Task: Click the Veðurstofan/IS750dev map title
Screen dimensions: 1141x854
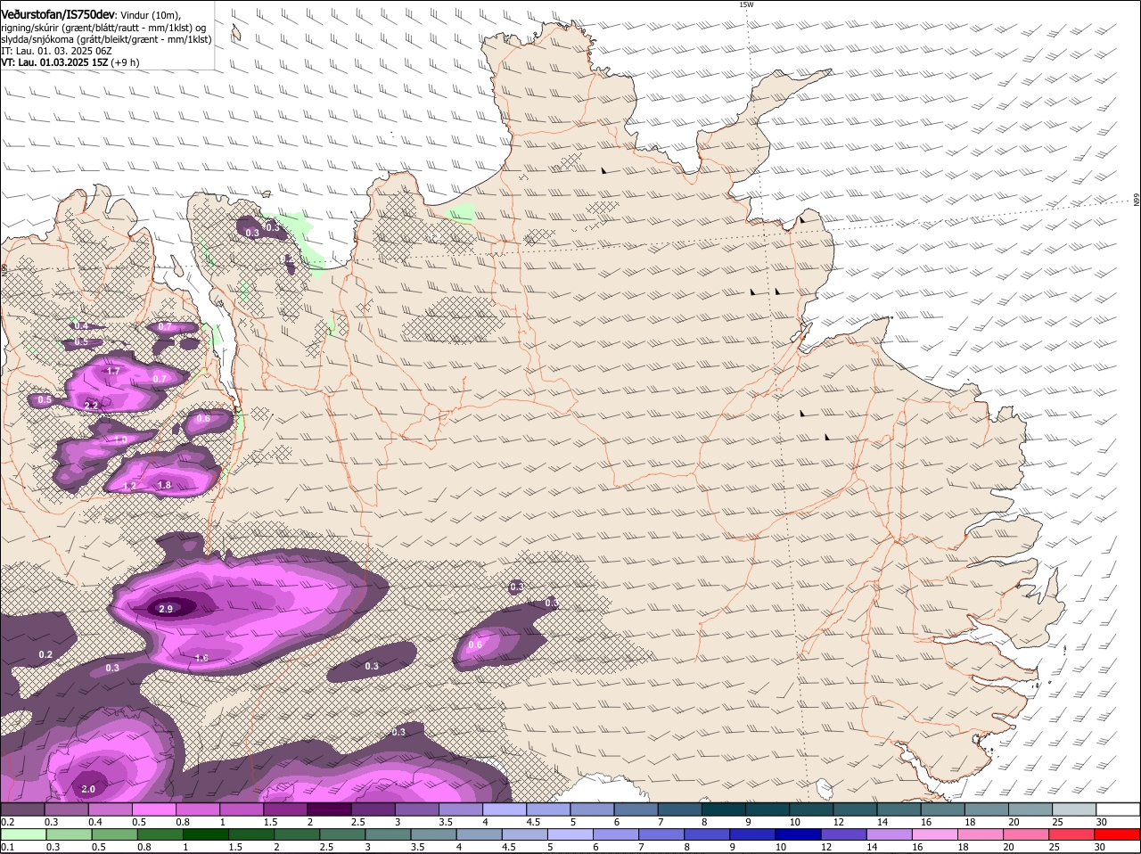Action: (57, 15)
